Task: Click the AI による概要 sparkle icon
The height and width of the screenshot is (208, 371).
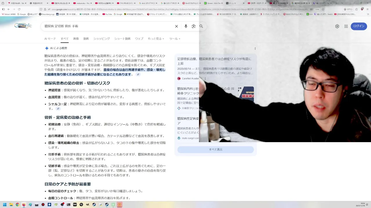Action: [x=47, y=48]
